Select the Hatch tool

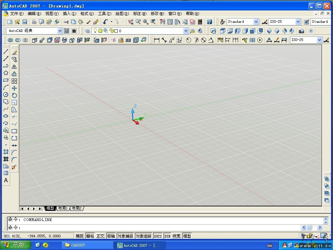(x=6, y=152)
